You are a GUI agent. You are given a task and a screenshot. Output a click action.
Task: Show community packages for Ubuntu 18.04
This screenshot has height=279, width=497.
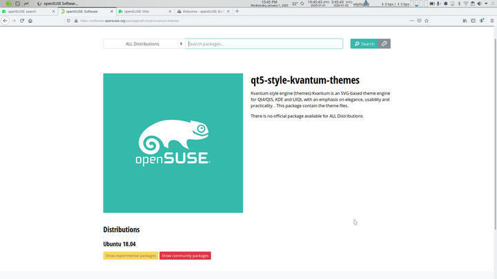click(185, 256)
